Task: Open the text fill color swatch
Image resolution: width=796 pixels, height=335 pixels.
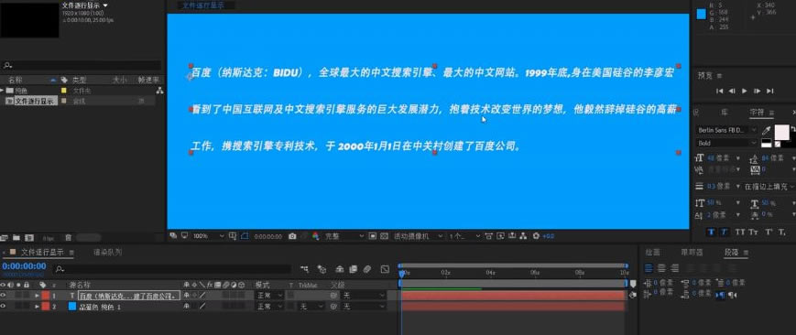Action: (781, 132)
